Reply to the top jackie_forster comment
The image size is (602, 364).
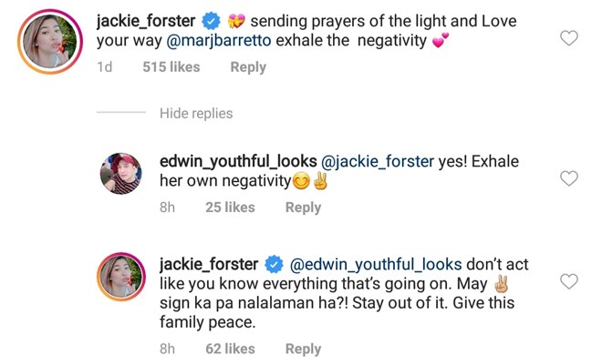click(x=248, y=67)
